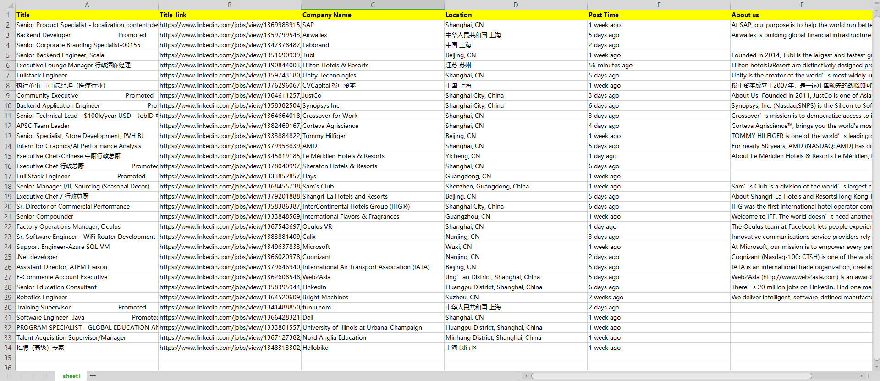Click the 'Oculus VR' company cell
The image size is (880, 381).
point(373,226)
